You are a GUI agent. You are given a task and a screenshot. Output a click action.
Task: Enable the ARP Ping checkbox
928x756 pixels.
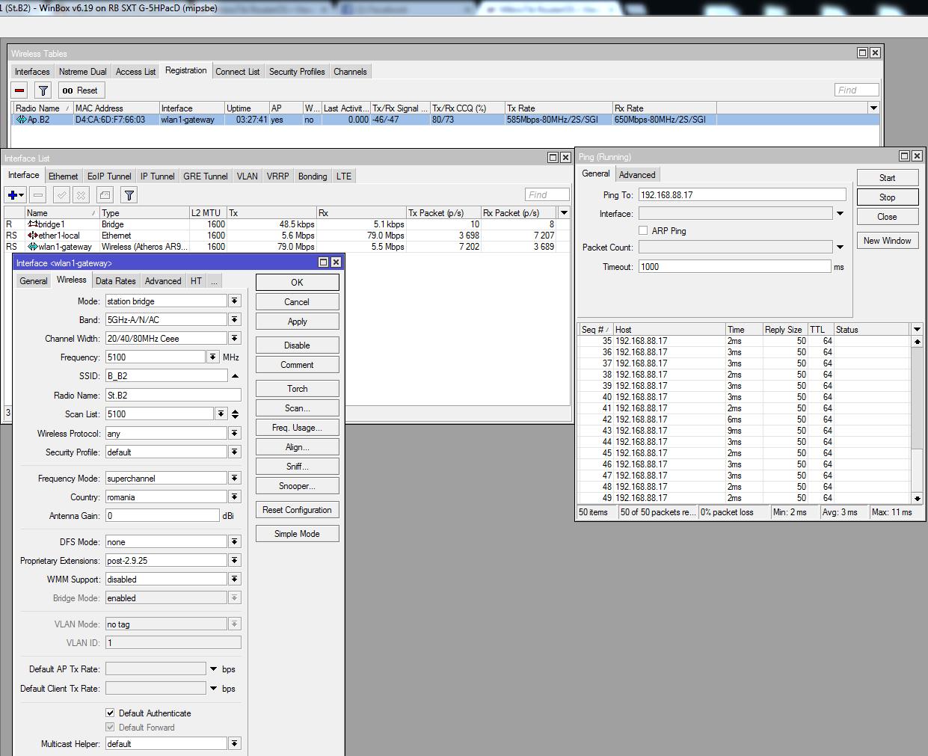pyautogui.click(x=643, y=230)
